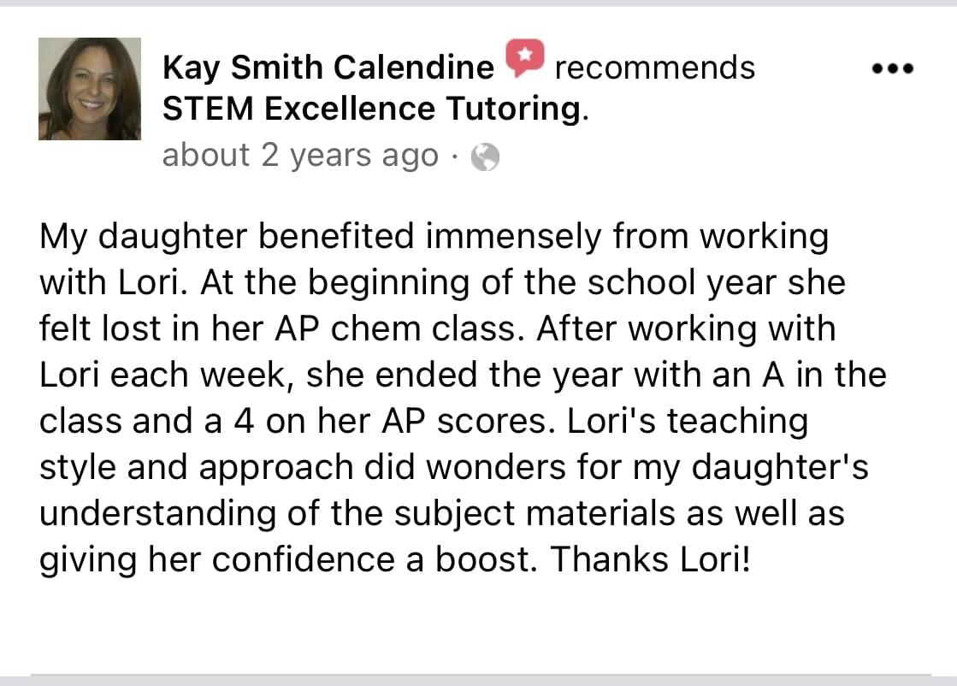
Task: Click 'class and a 4 on her AP scores'
Action: tap(293, 421)
